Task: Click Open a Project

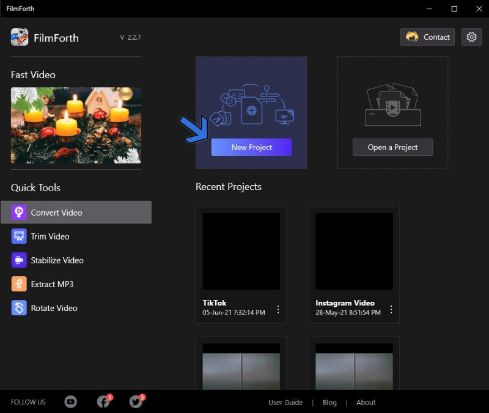Action: click(x=392, y=147)
